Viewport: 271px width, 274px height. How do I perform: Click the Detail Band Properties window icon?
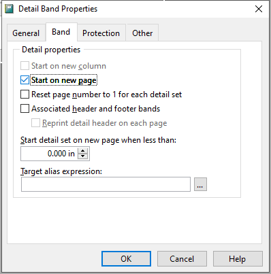[9, 9]
